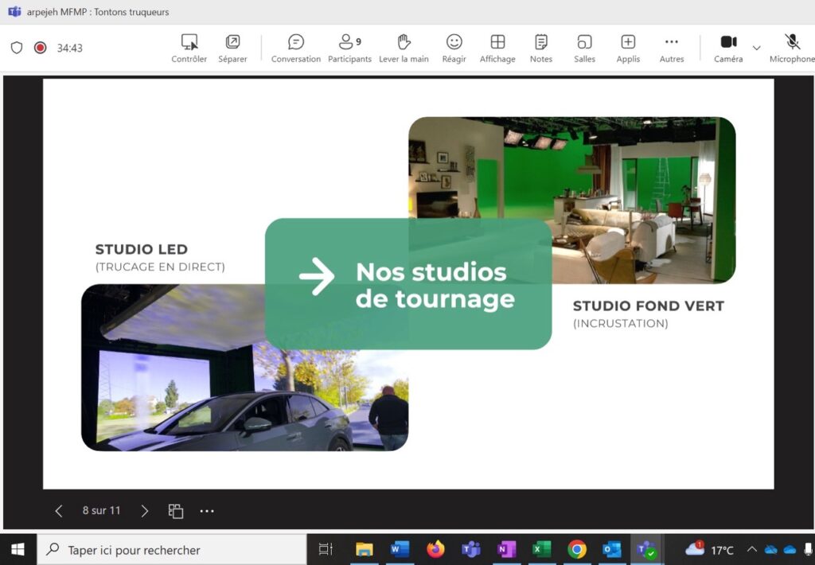Open the Réagir reactions menu
This screenshot has width=815, height=565.
[x=454, y=48]
